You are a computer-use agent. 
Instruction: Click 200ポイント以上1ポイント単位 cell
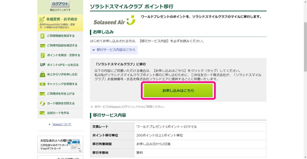coord(200,135)
